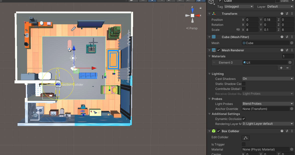Collapse the Transform component
This screenshot has height=155, width=295.
pos(209,14)
